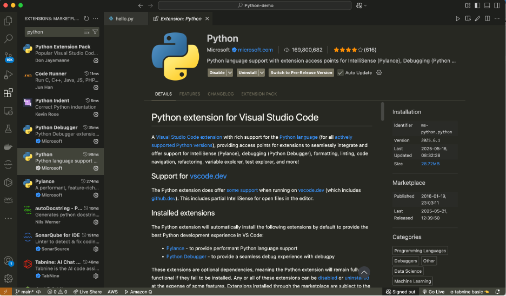Uncheck the Auto Update checkbox
506x296 pixels.
click(341, 72)
